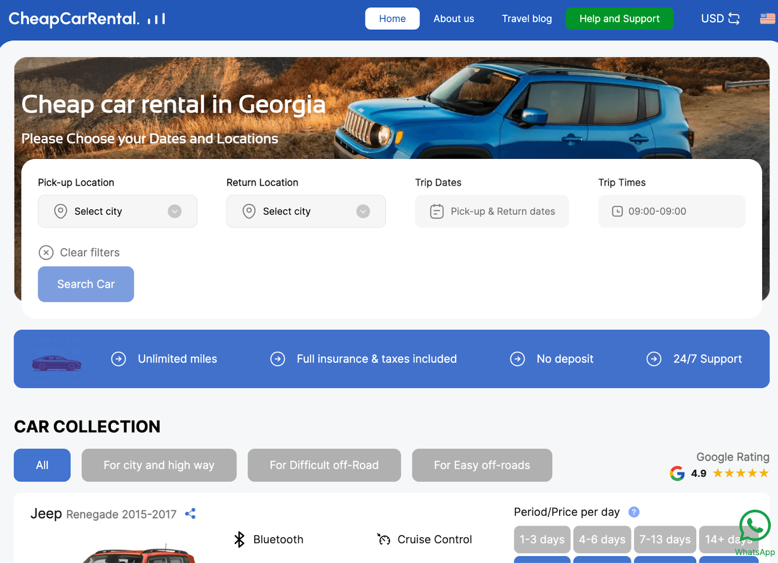Select the All car filter
This screenshot has width=778, height=563.
coord(42,465)
